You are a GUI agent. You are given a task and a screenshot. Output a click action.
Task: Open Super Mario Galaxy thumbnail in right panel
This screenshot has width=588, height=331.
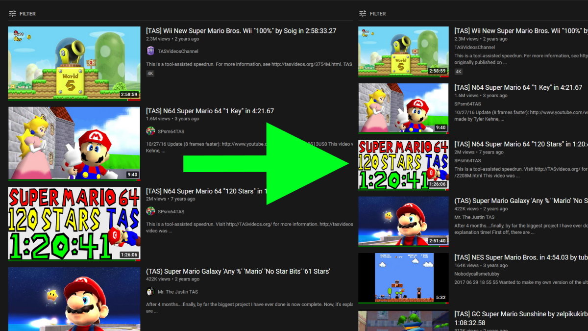click(x=403, y=222)
